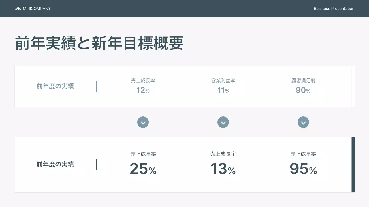
Task: Select the 90% value
Action: click(303, 90)
